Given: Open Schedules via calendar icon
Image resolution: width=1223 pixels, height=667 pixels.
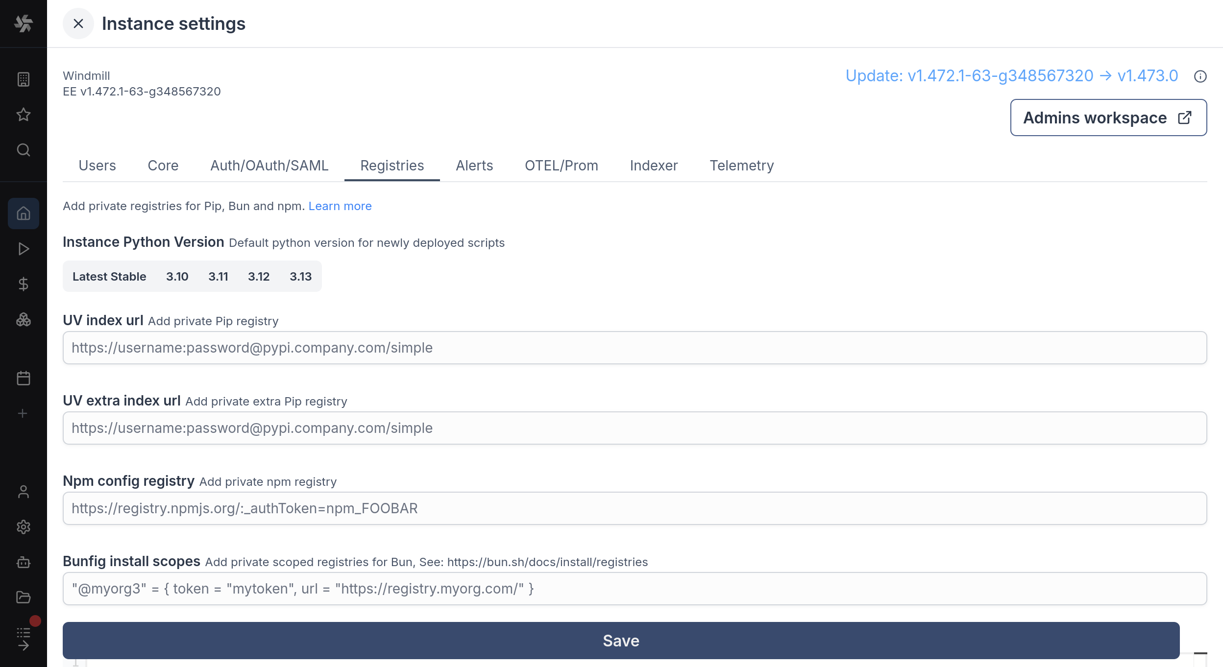Looking at the screenshot, I should [x=23, y=378].
